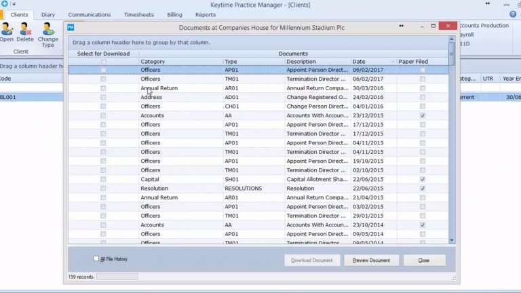Tick download checkbox for the Resolution row
This screenshot has width=521, height=293.
click(x=103, y=189)
